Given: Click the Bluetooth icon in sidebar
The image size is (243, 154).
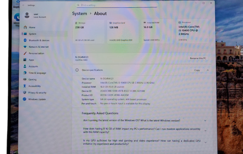Looking at the screenshot, I should click(x=25, y=40).
